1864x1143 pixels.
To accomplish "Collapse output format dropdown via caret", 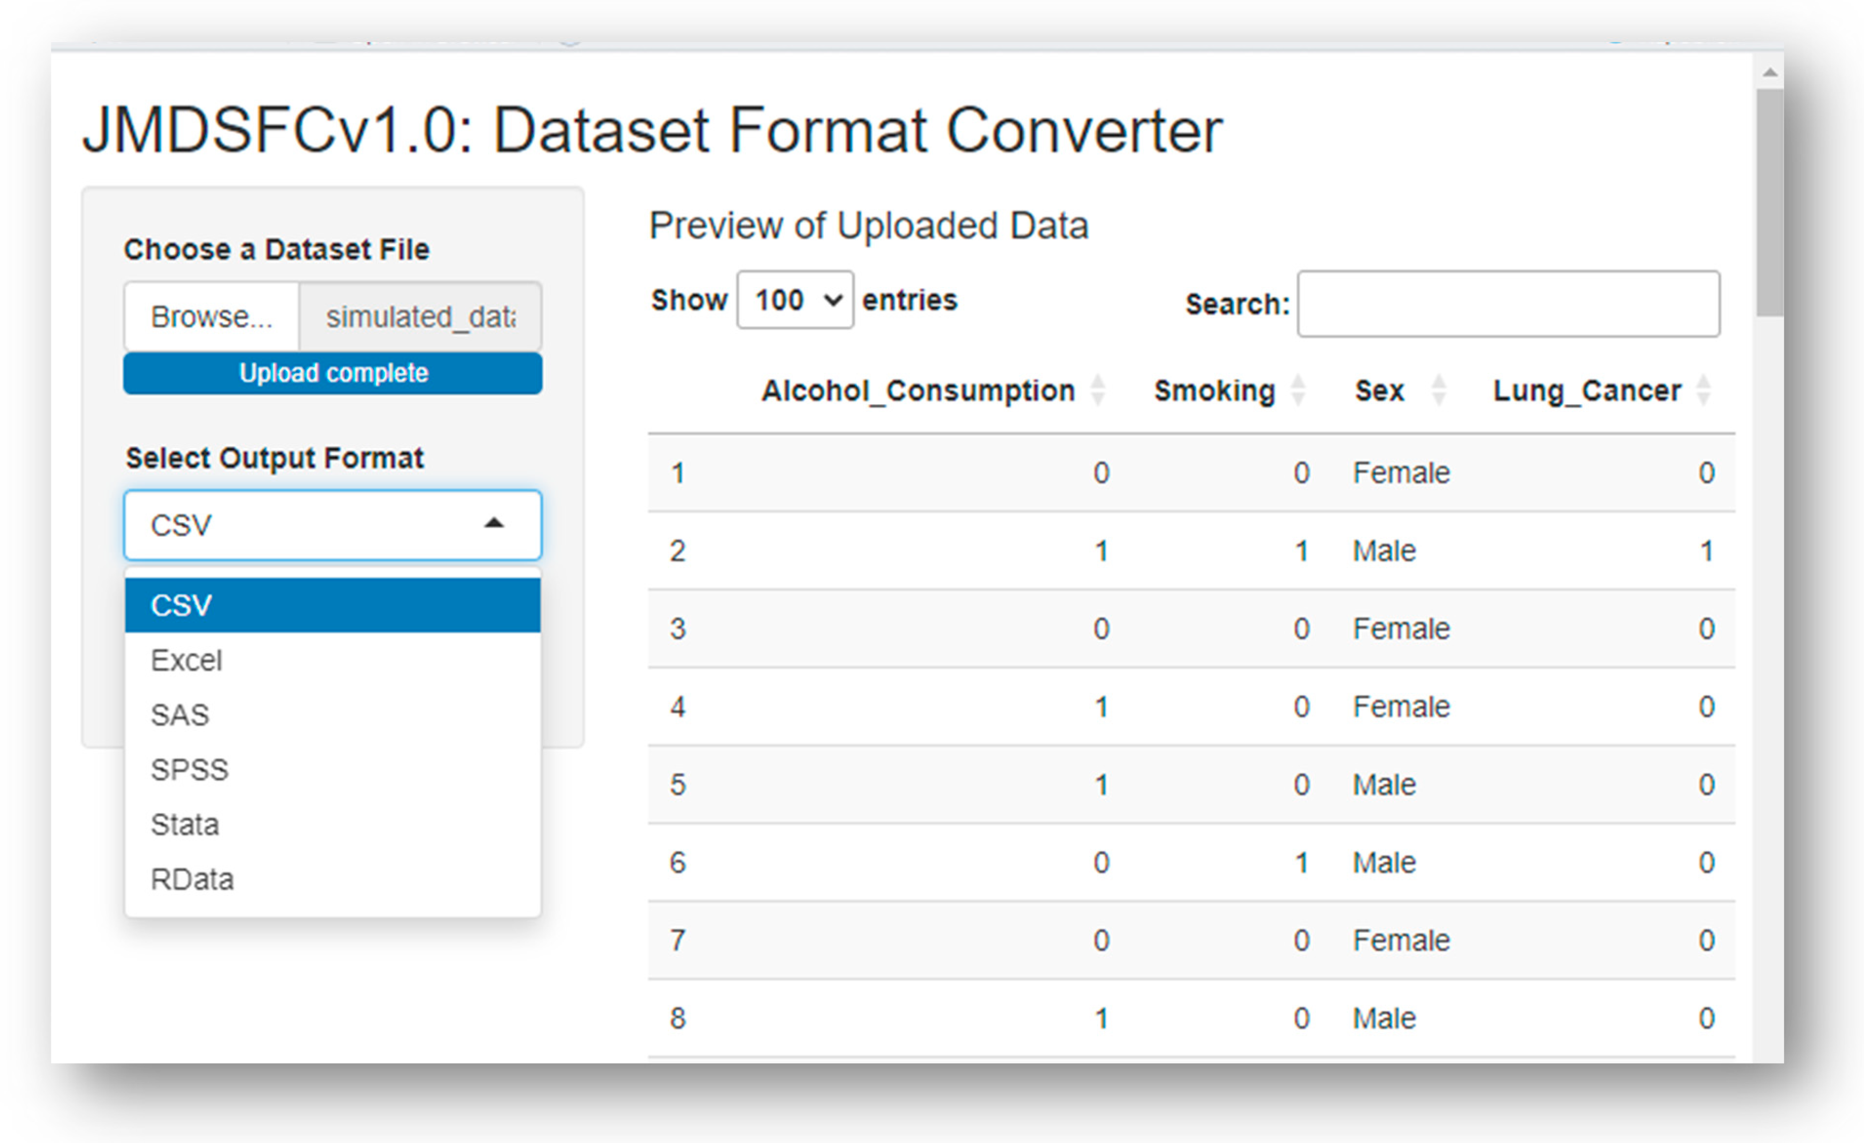I will coord(494,523).
